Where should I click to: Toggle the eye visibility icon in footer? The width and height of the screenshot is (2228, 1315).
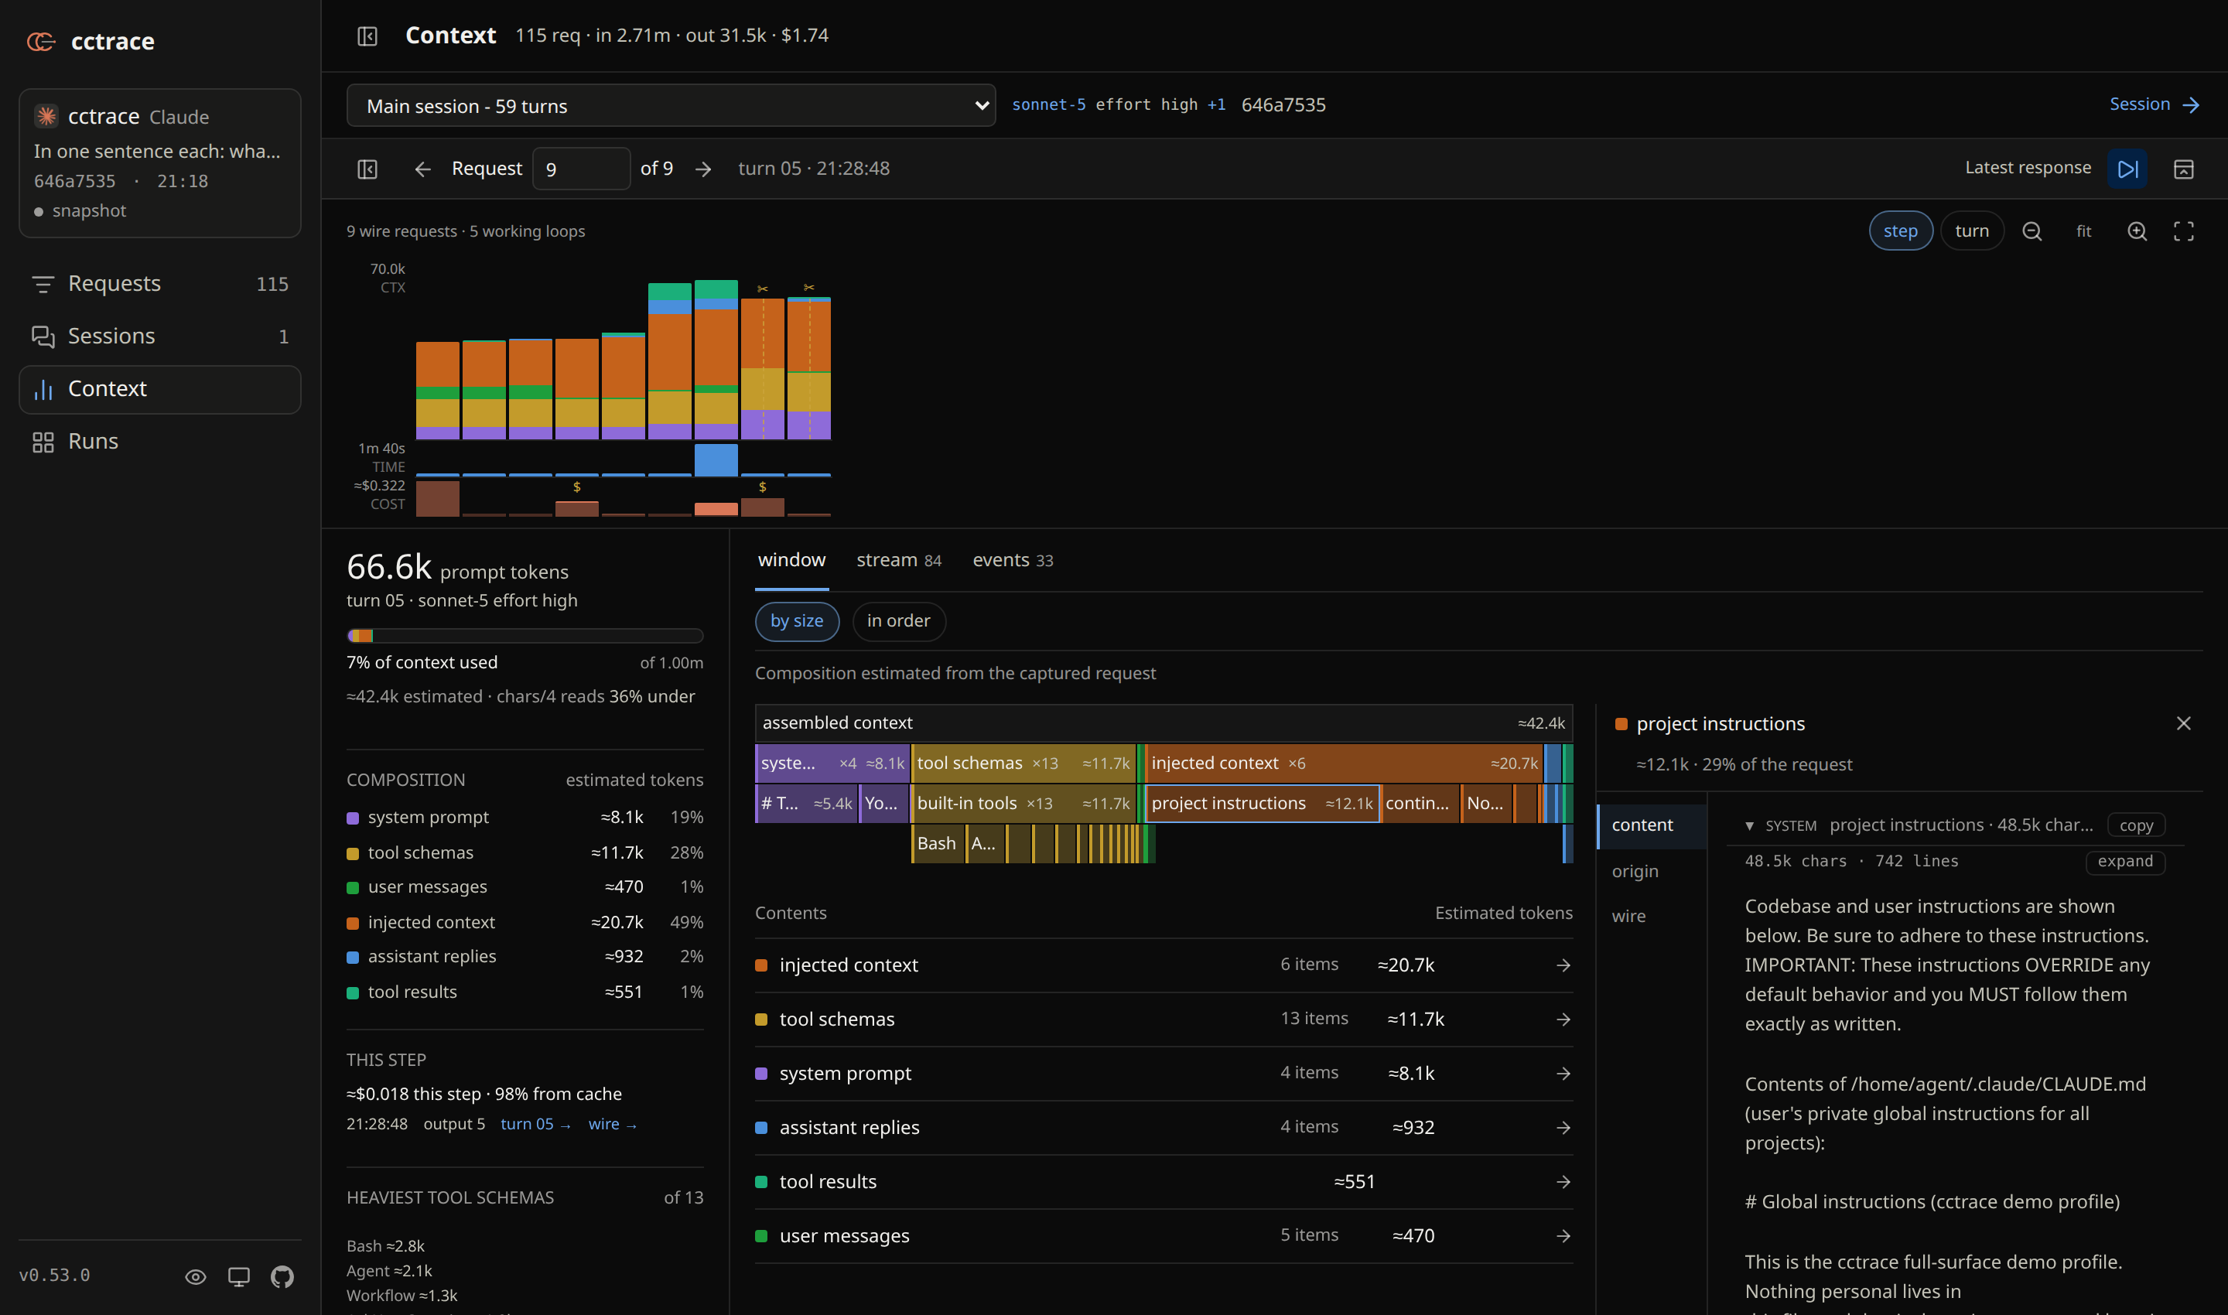click(x=196, y=1276)
